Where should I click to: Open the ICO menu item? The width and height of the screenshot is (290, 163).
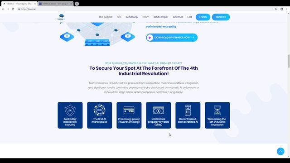[x=119, y=17]
